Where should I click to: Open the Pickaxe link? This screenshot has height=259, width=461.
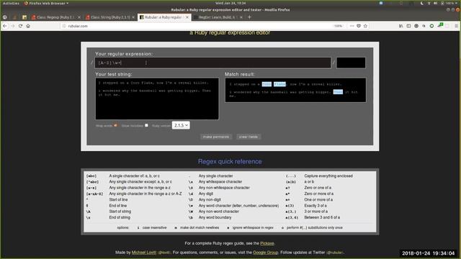(267, 243)
